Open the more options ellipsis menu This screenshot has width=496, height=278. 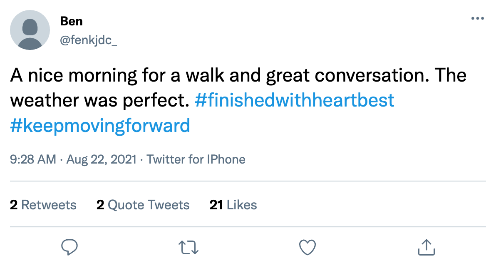(478, 19)
